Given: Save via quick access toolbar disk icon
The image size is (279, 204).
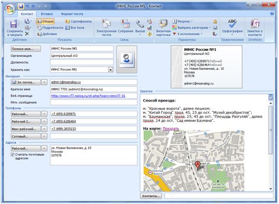Looking at the screenshot, I should [21, 6].
